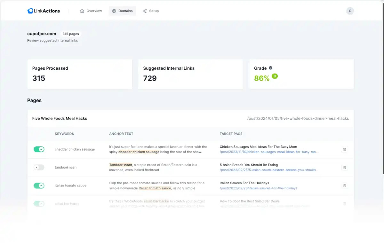The height and width of the screenshot is (243, 384).
Task: Switch to the Setup tab
Action: pyautogui.click(x=154, y=11)
